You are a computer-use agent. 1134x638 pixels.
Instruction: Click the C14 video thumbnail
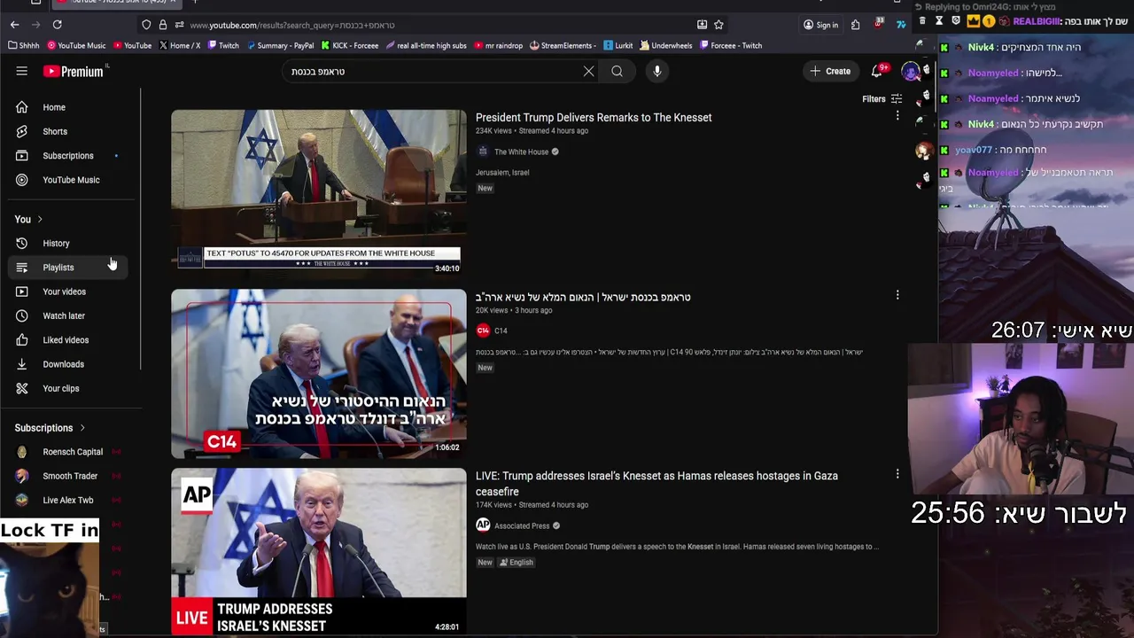[x=319, y=372]
